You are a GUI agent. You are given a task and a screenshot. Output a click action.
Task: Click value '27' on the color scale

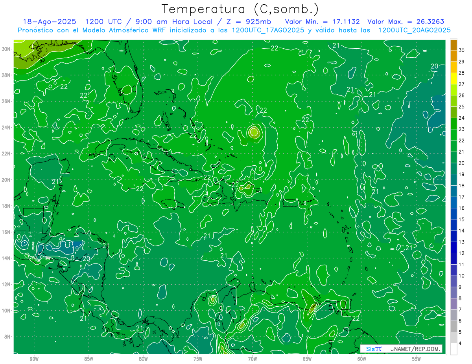[462, 84]
